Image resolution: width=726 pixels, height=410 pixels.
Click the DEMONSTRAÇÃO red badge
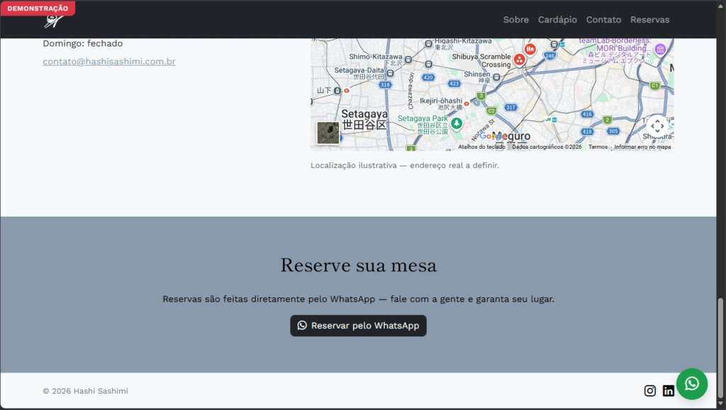tap(38, 8)
